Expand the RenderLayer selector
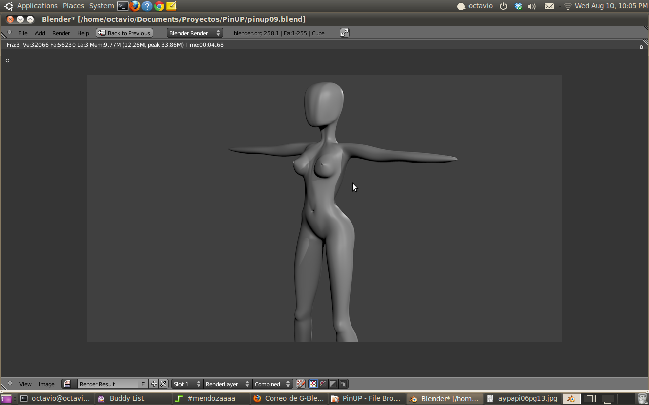 pyautogui.click(x=227, y=384)
